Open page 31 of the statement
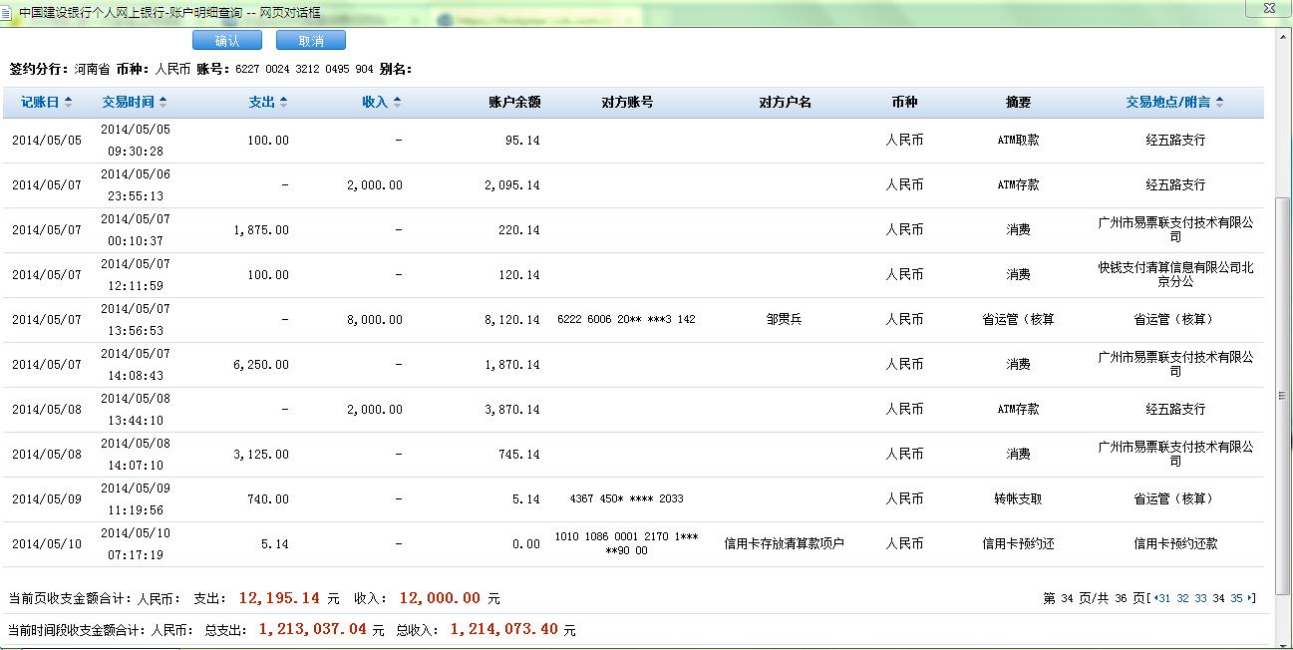This screenshot has height=650, width=1293. [1164, 598]
